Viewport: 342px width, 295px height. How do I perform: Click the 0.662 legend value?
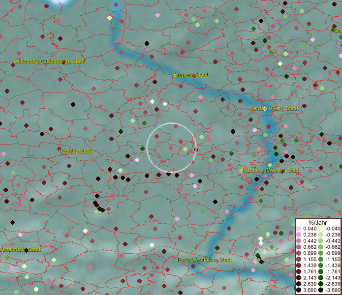tap(310, 247)
